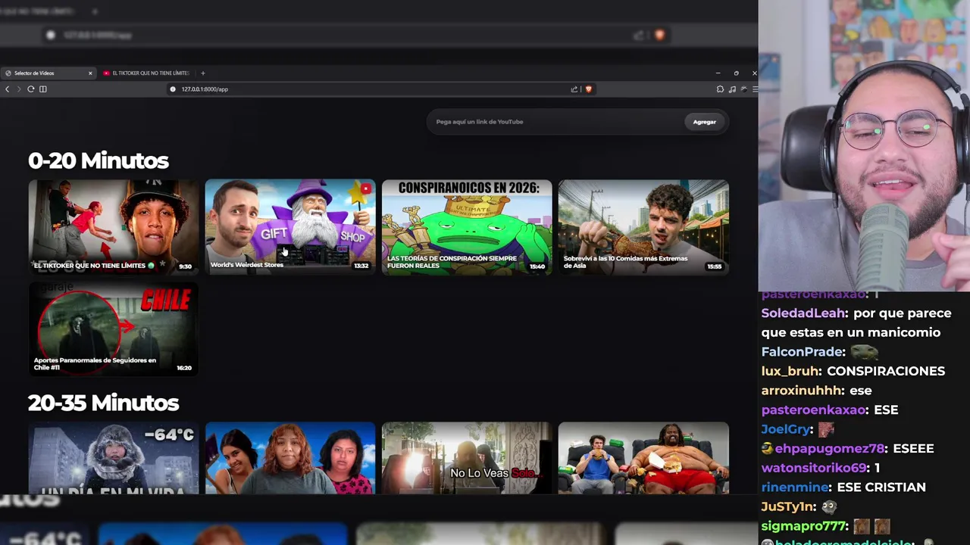This screenshot has width=970, height=545.
Task: Click the site info icon before 127.0.0.1
Action: (173, 89)
